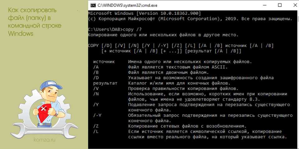299x149 pixels.
Task: Click the 'C:\Users\DAB>copy /?' prompt line
Action: point(115,30)
